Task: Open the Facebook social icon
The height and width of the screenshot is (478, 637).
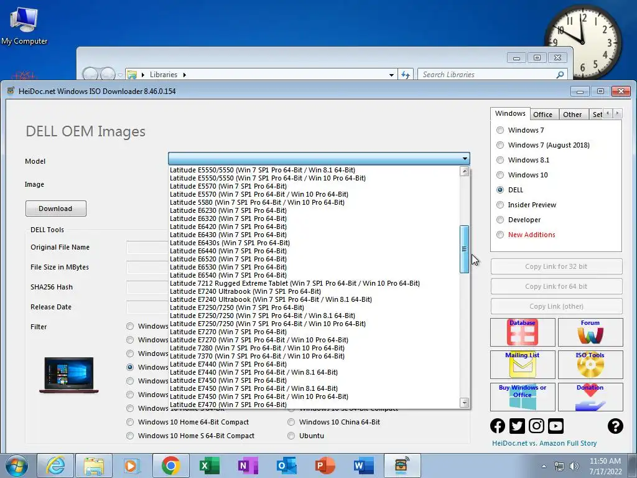Action: coord(498,426)
